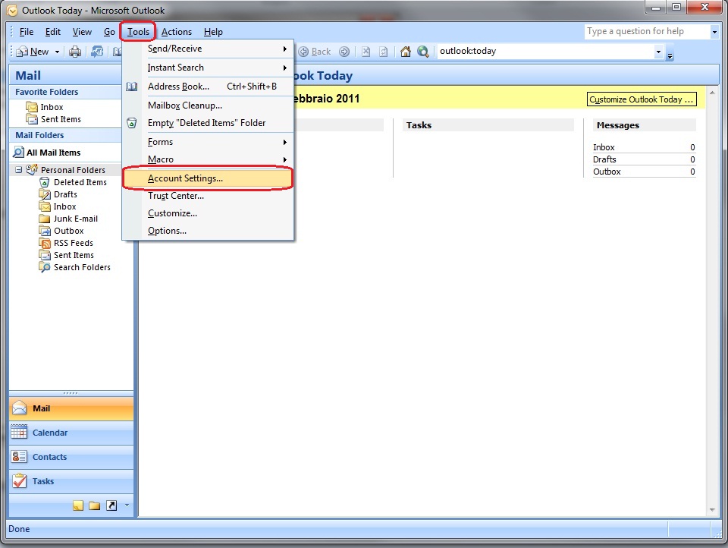
Task: Click the Type a question for help field
Action: click(x=647, y=32)
